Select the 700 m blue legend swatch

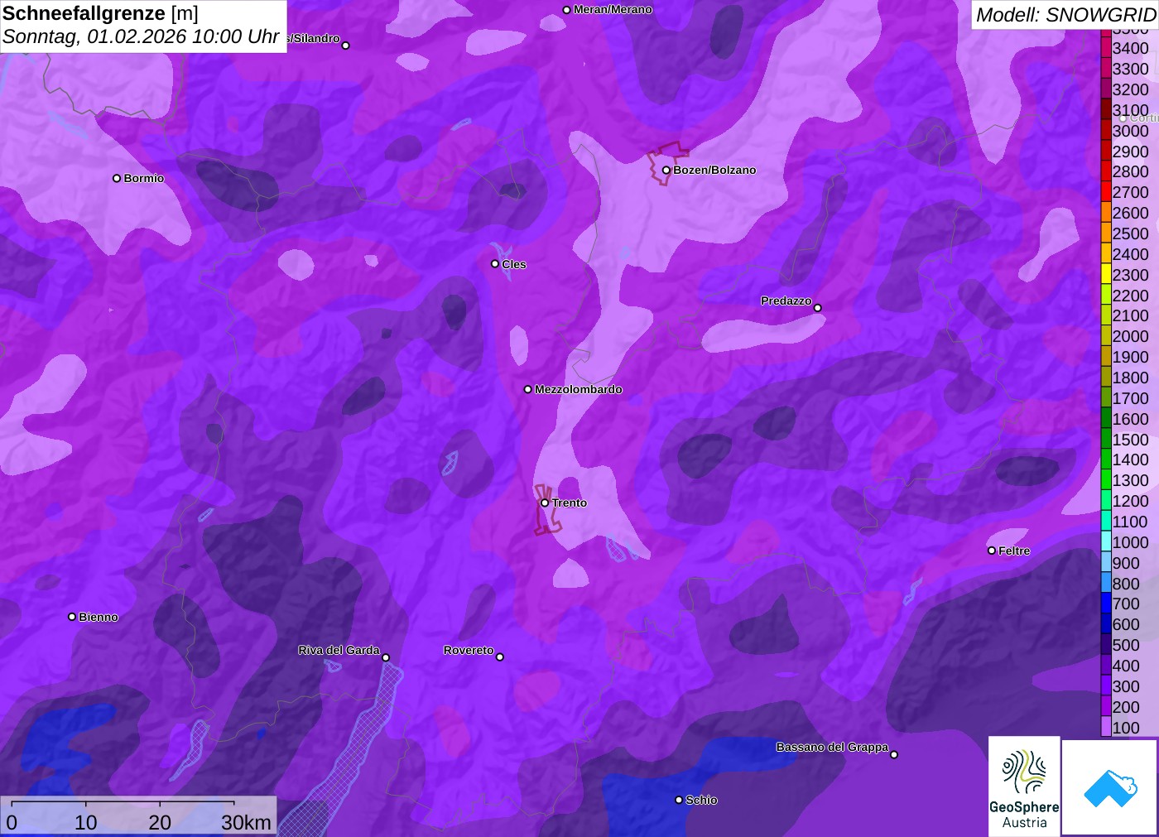click(x=1106, y=604)
